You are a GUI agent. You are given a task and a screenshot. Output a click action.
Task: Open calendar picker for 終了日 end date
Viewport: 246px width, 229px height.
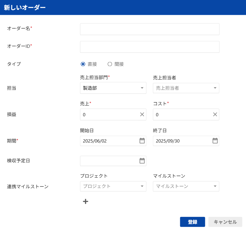point(215,141)
